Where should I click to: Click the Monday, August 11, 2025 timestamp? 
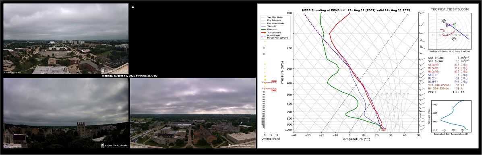129,76
